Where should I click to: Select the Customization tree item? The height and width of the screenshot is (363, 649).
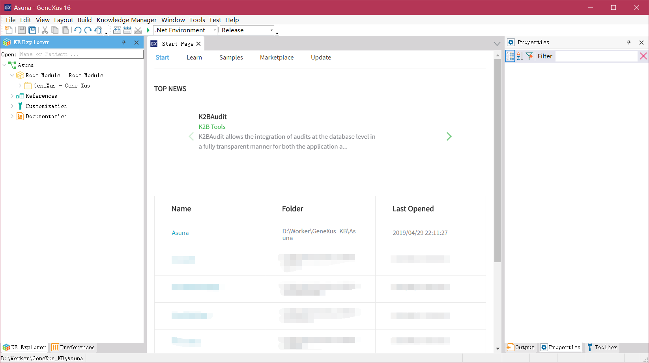coord(46,106)
